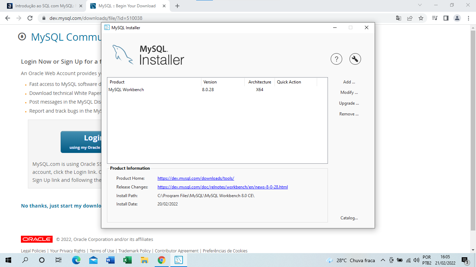Open Task View on taskbar
The image size is (476, 267).
pos(59,260)
